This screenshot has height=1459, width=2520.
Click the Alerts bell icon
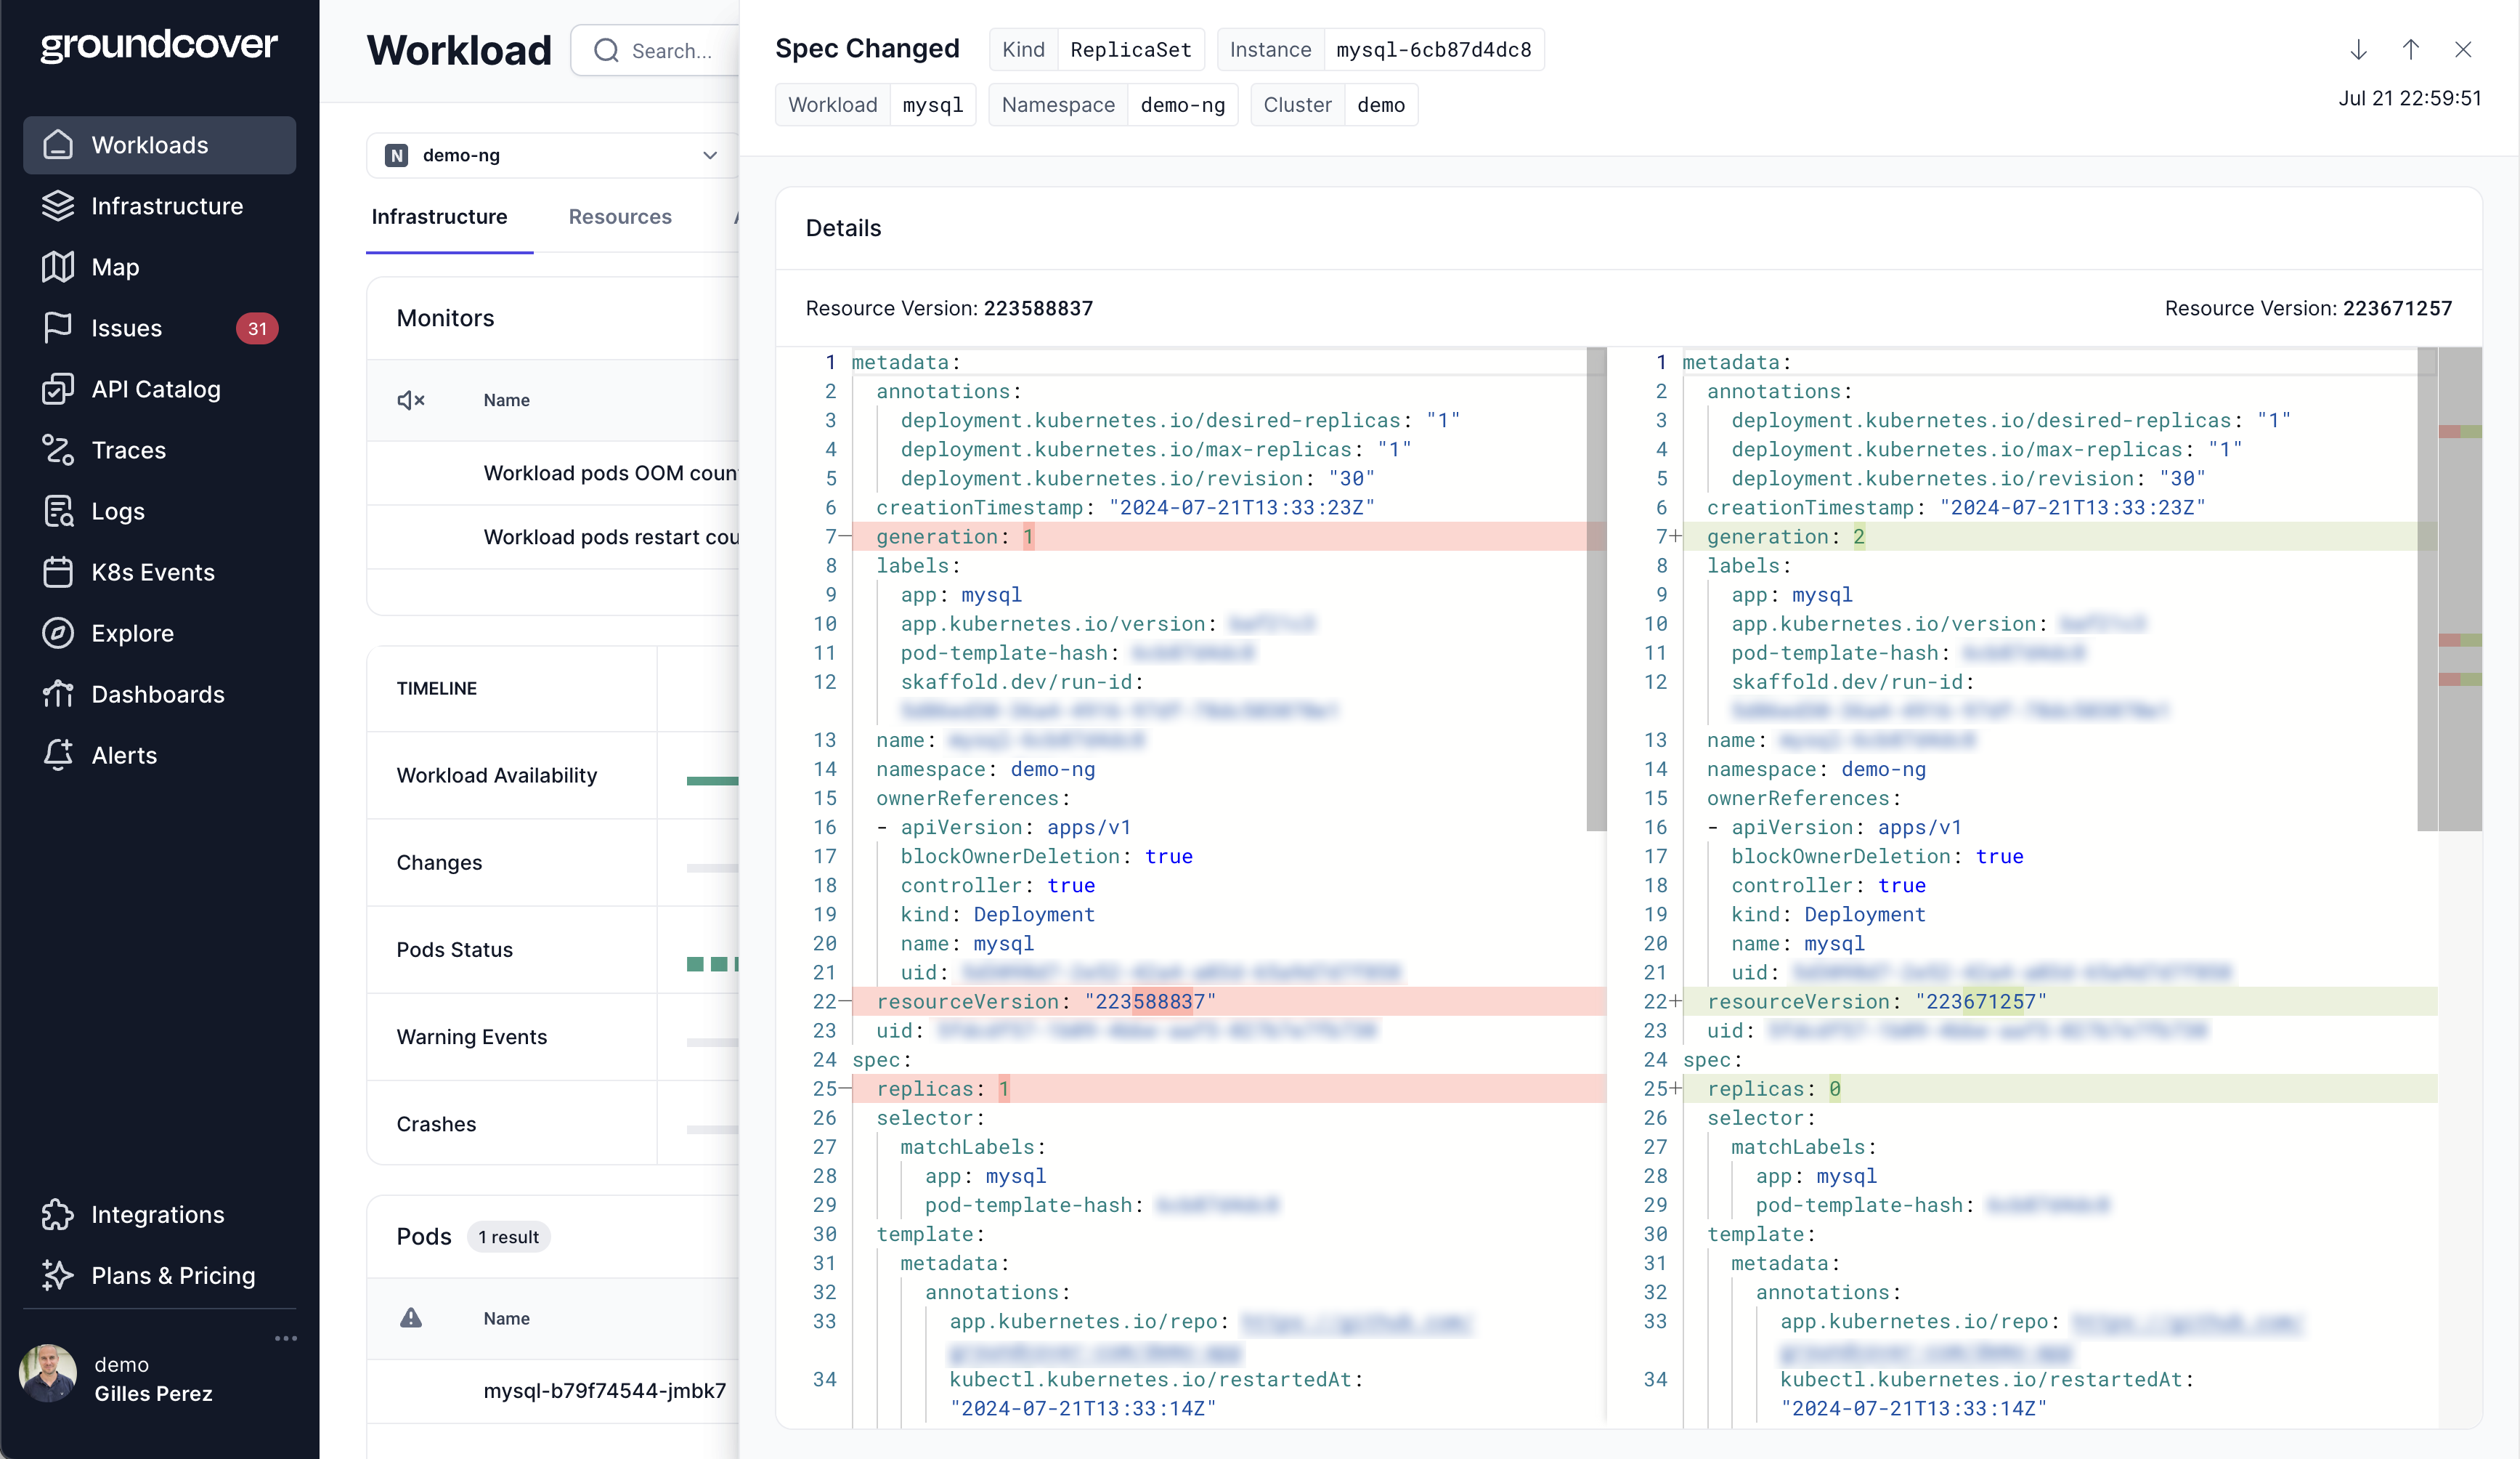[x=58, y=756]
